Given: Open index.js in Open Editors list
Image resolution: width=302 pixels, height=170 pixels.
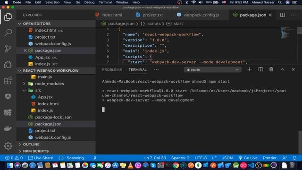Looking at the screenshot, I should [42, 64].
